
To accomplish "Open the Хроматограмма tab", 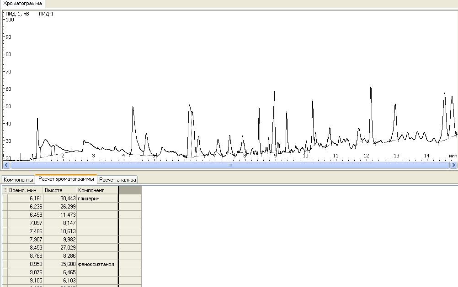I will 22,3.
